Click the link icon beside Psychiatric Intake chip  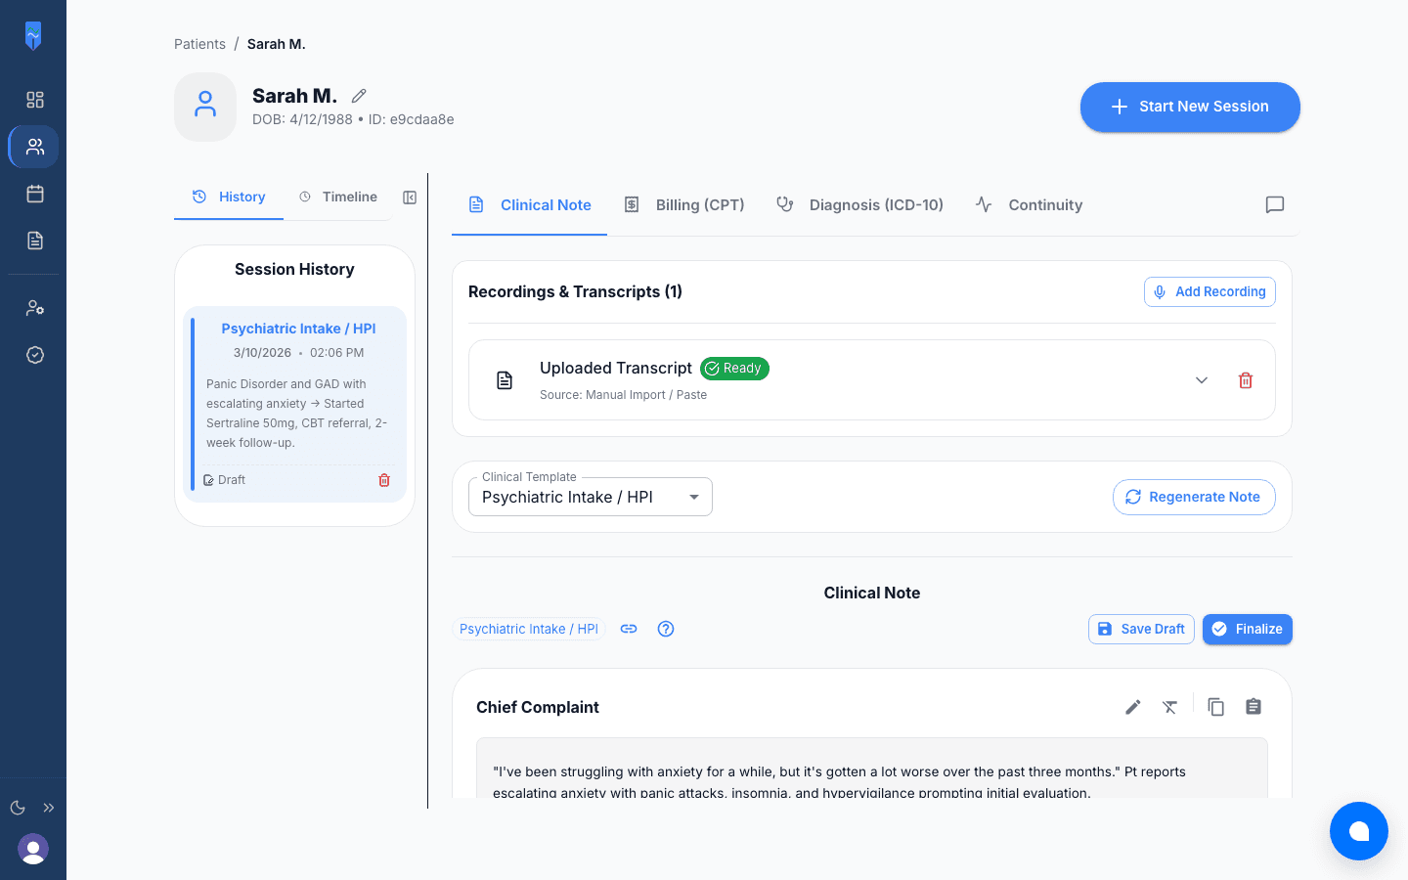click(629, 629)
